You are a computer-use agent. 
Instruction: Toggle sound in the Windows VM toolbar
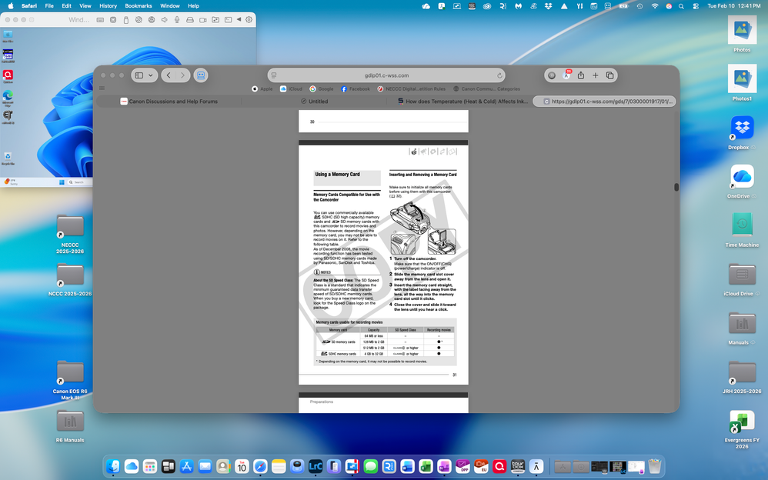pyautogui.click(x=164, y=19)
